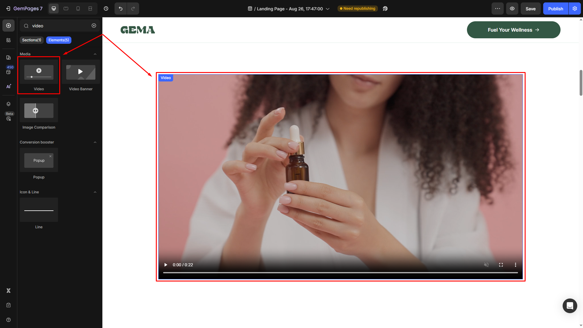Image resolution: width=583 pixels, height=328 pixels.
Task: Switch to desktop device view
Action: coord(54,9)
